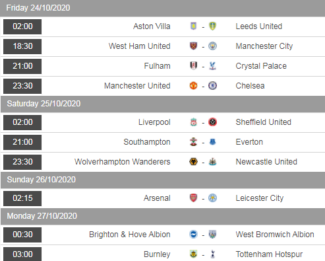Click the Tottenham Hotspur cockerel icon
This screenshot has height=261, width=325.
212,254
